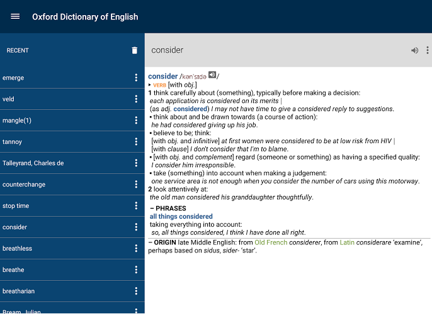432x314 pixels.
Task: Open options menu for stop time entry
Action: [x=136, y=206]
